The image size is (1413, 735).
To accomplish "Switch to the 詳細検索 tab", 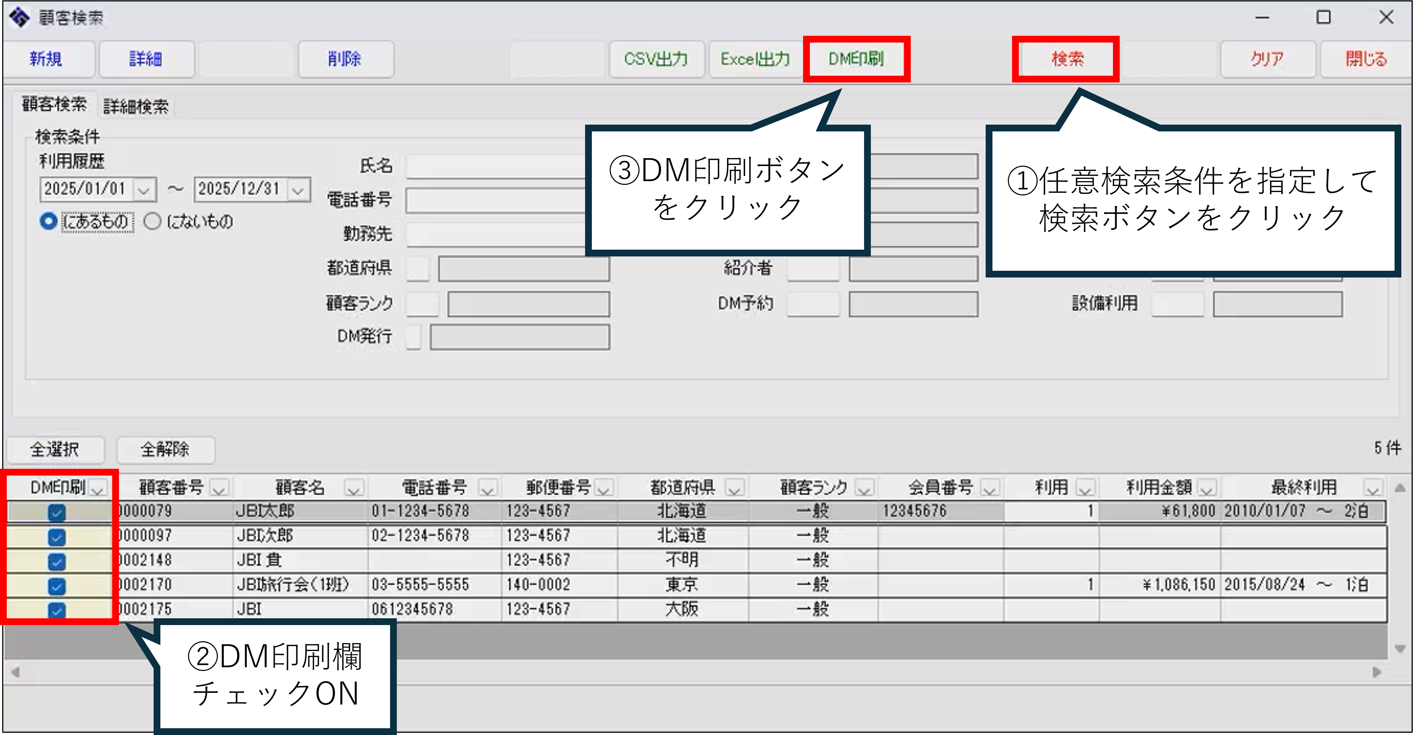I will 136,107.
